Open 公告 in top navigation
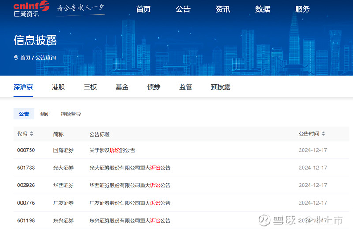The width and height of the screenshot is (353, 231). tap(183, 9)
